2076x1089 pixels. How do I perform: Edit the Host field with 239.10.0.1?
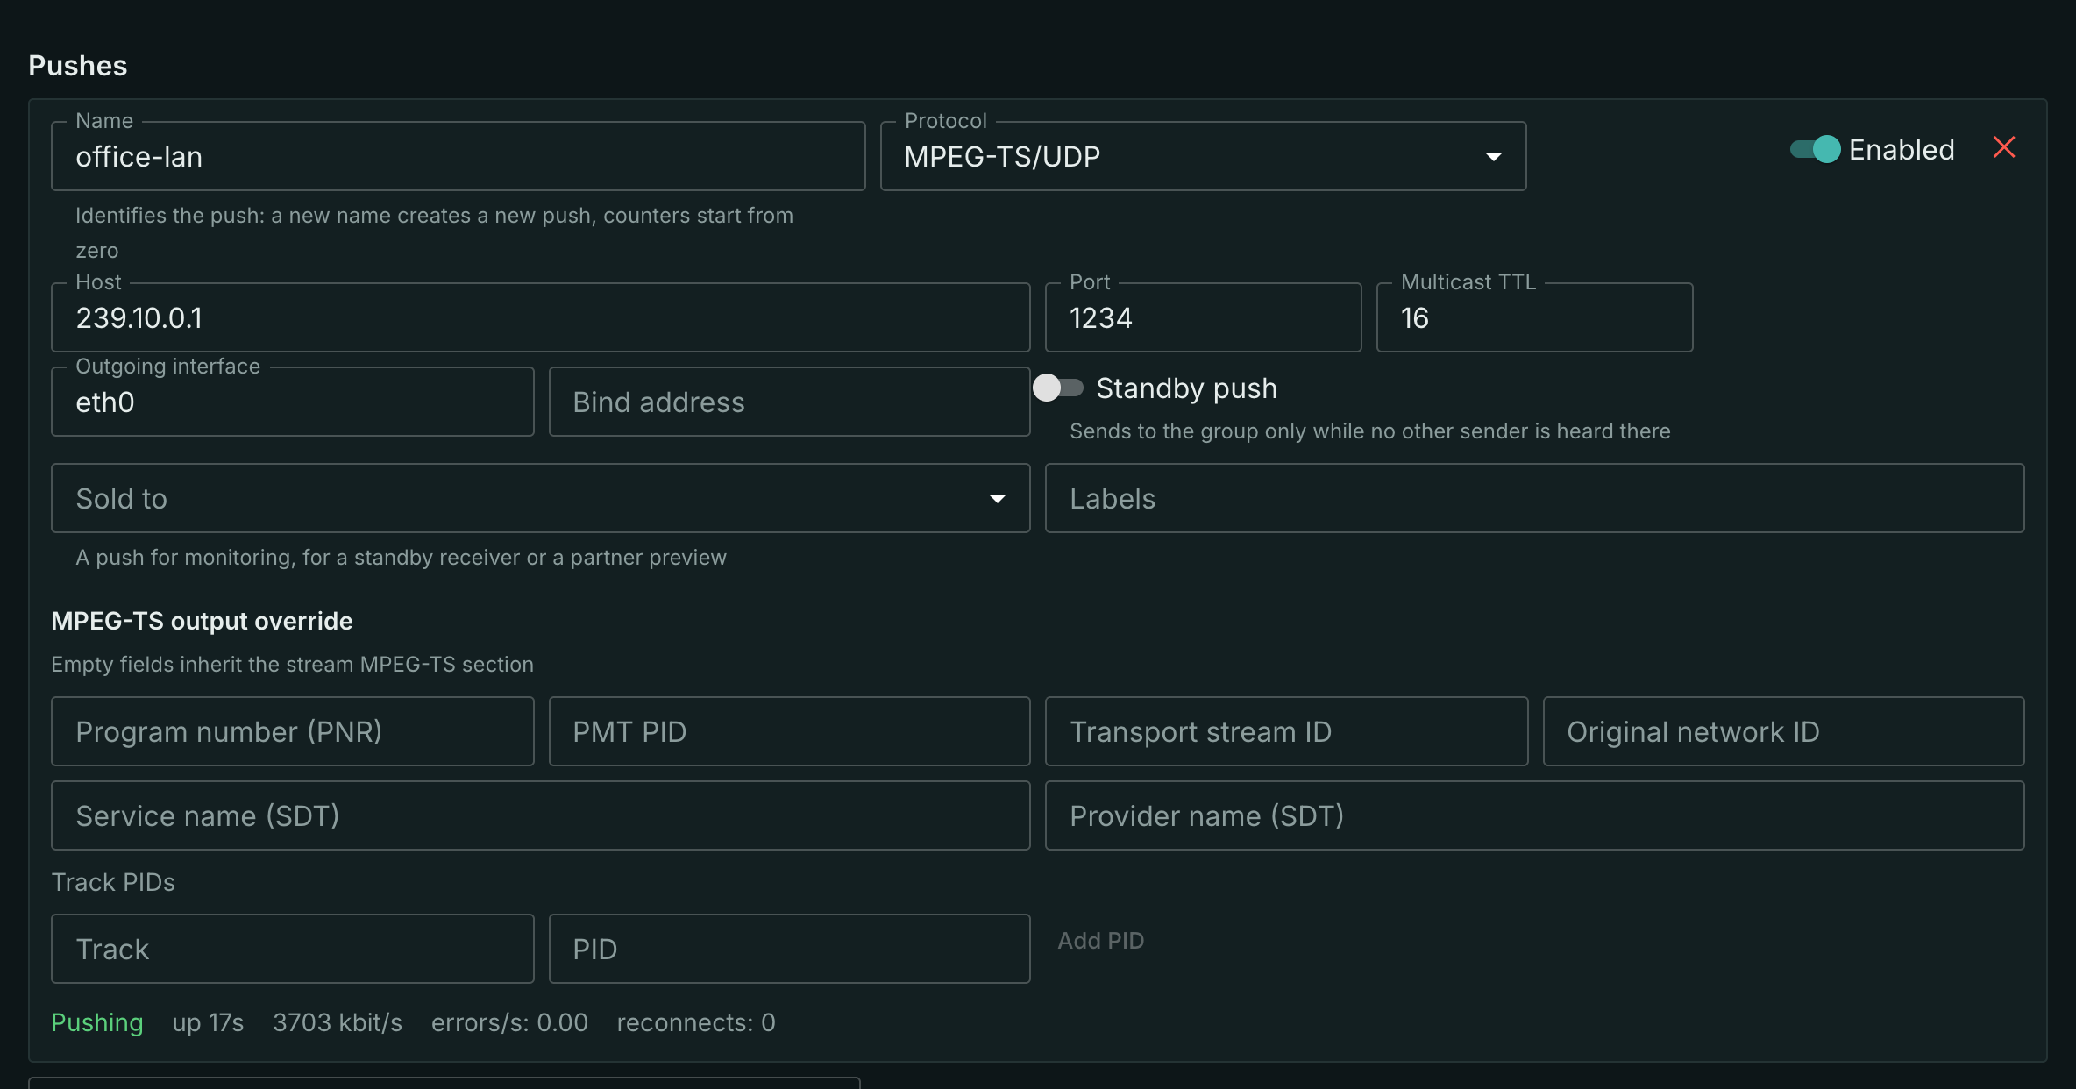click(x=540, y=317)
